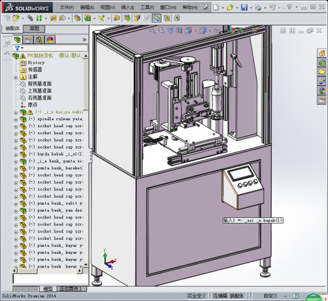Image resolution: width=328 pixels, height=301 pixels.
Task: Select the 前视基准面 plane in tree
Action: pyautogui.click(x=40, y=84)
